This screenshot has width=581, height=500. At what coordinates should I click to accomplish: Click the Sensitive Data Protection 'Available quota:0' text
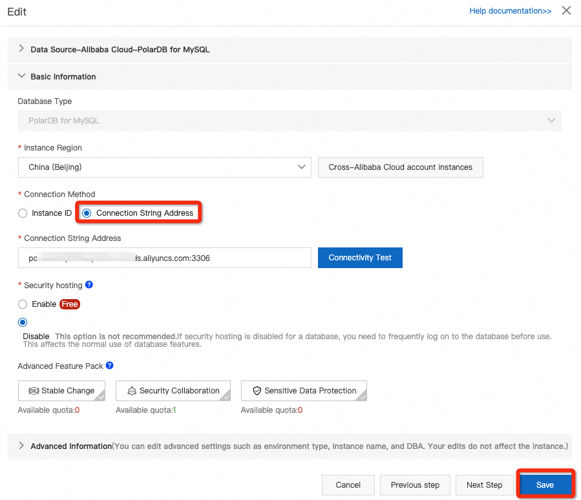(271, 410)
